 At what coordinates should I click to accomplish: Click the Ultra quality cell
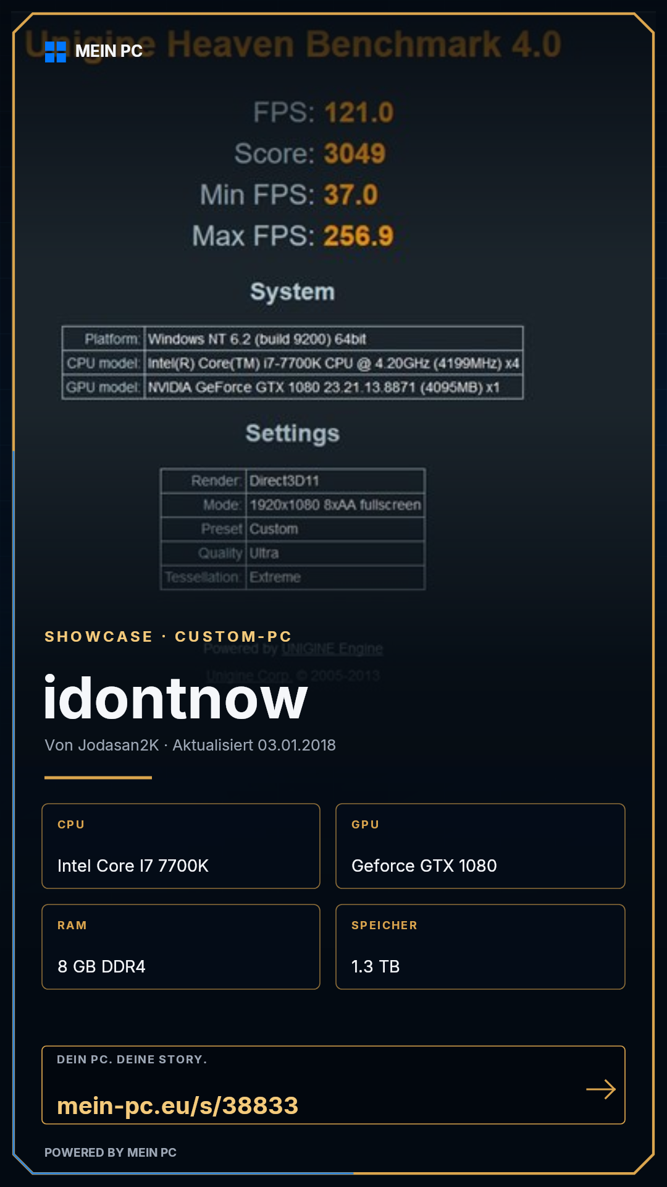pyautogui.click(x=336, y=553)
